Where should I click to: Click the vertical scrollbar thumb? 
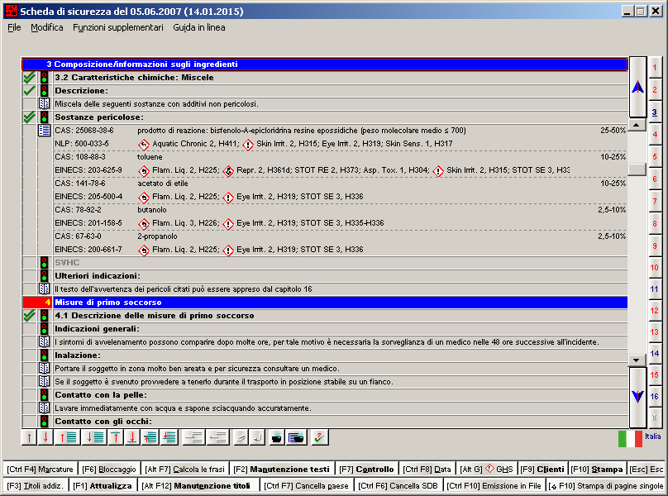click(x=637, y=169)
